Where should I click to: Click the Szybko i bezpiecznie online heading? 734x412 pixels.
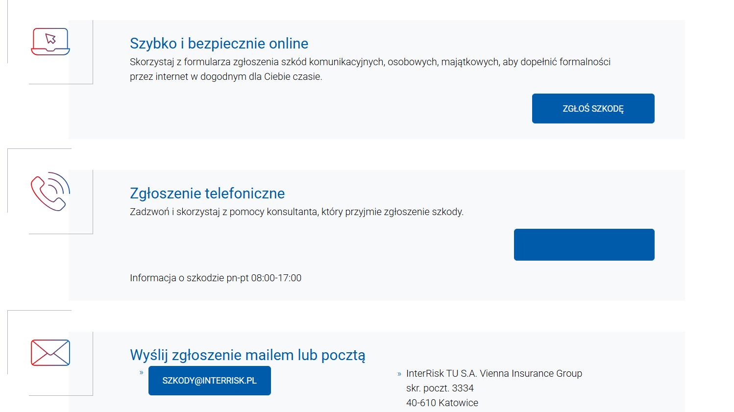(x=219, y=43)
